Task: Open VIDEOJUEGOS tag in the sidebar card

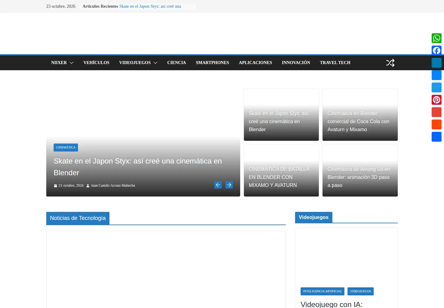Action: (360, 291)
